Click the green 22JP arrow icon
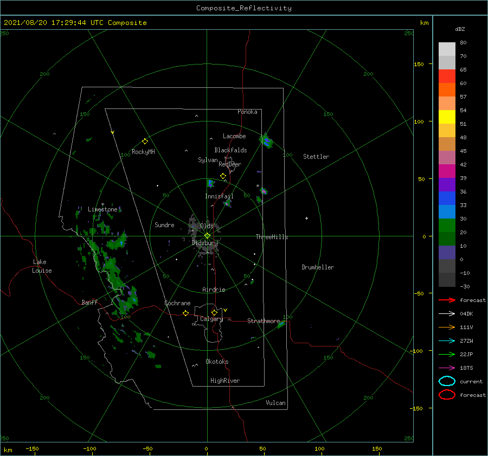 tap(447, 354)
